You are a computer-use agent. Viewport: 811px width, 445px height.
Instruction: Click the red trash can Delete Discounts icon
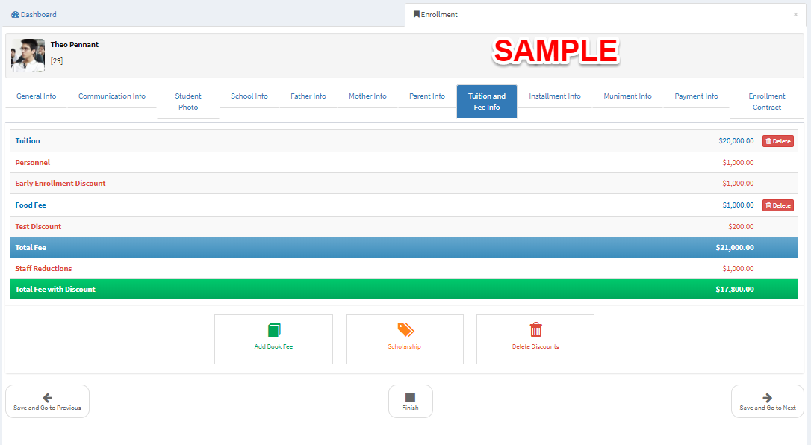(535, 330)
